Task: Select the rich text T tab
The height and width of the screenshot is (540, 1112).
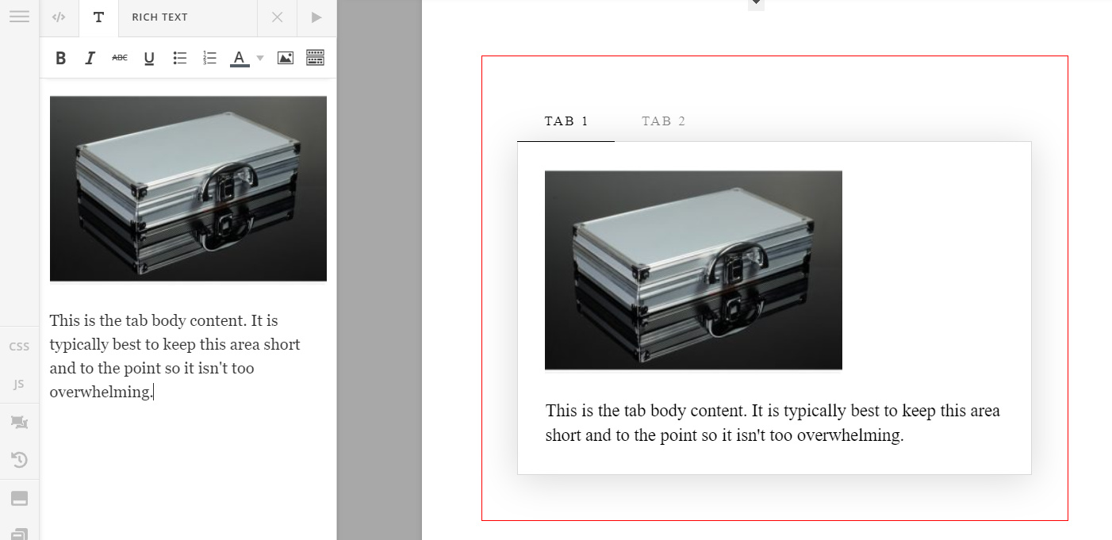Action: tap(98, 17)
